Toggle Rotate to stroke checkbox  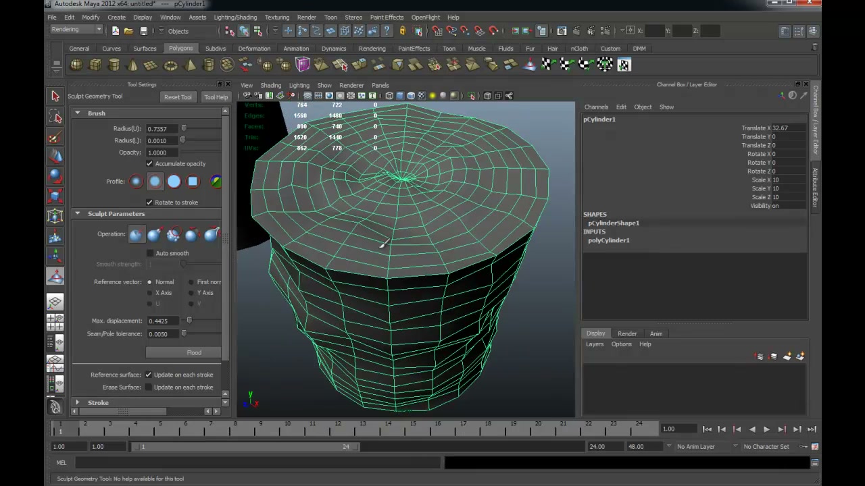click(149, 202)
